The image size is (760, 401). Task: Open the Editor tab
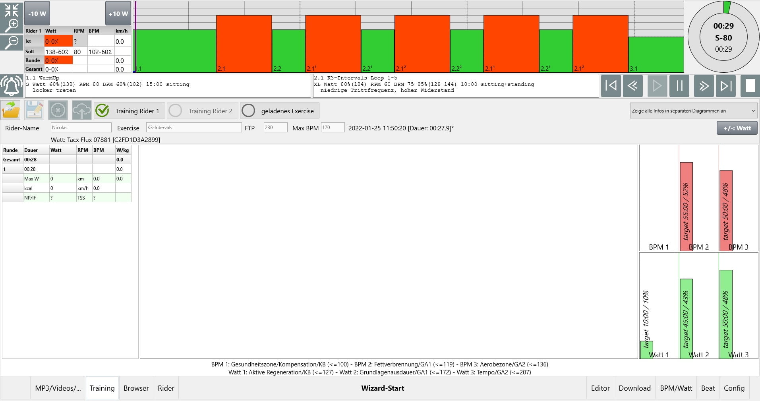(x=600, y=388)
